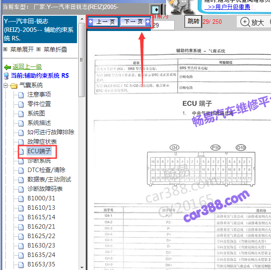Open the B1653/35 fault code item
Screen dimensions: 271x270
coord(41,264)
